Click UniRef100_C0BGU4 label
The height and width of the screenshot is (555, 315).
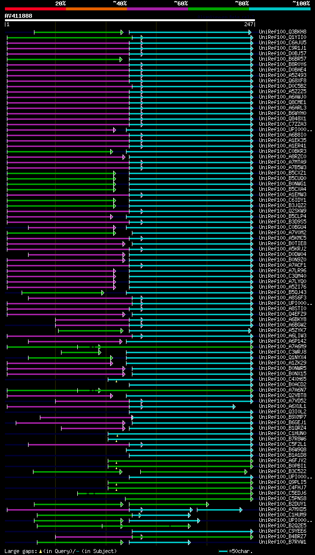(283, 227)
